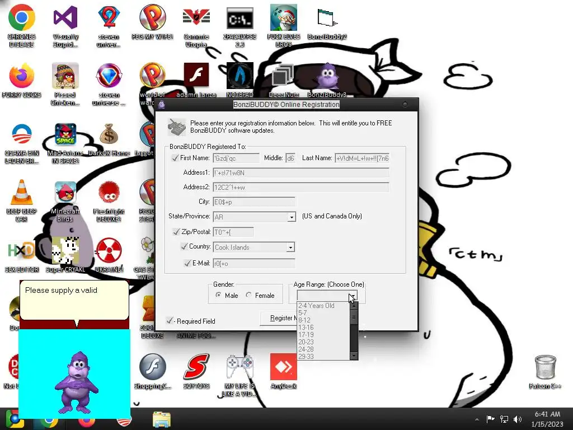Open the Super CRYAKL desktop icon

coord(65,251)
